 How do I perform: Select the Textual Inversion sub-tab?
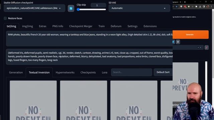click(39, 72)
